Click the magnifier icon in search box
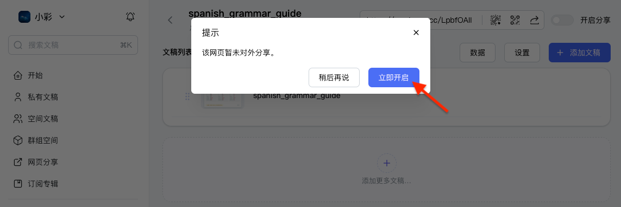The image size is (621, 207). pyautogui.click(x=18, y=45)
